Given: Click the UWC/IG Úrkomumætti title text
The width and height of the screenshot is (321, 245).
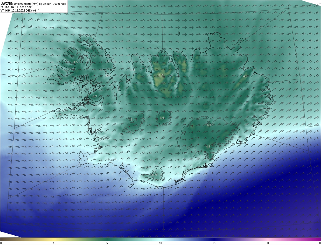Looking at the screenshot, I should click(x=33, y=3).
